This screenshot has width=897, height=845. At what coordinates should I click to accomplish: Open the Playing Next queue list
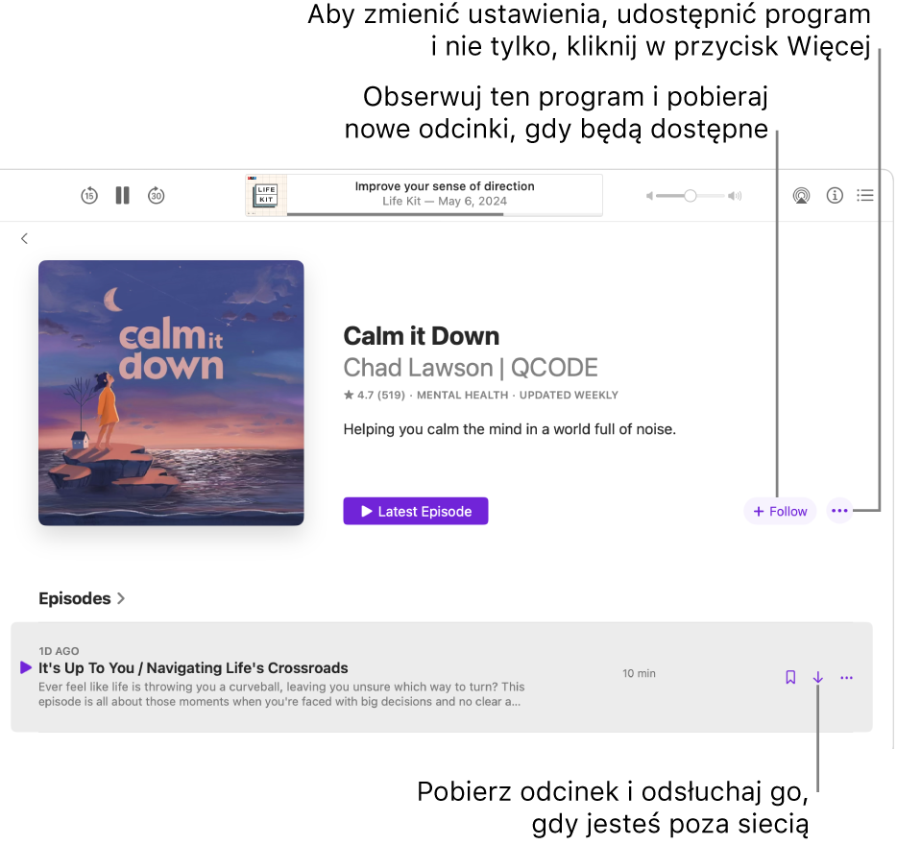tap(865, 196)
